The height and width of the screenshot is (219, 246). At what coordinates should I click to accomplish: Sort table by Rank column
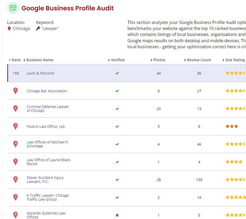[16, 60]
